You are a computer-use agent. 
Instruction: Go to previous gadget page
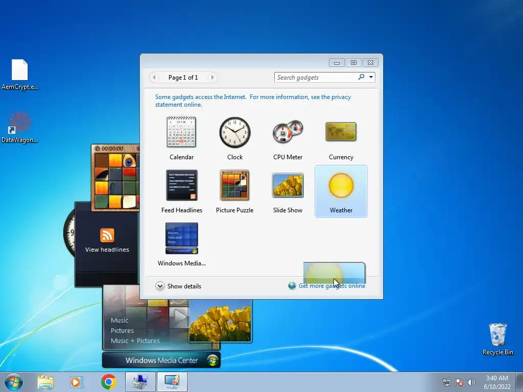point(154,78)
